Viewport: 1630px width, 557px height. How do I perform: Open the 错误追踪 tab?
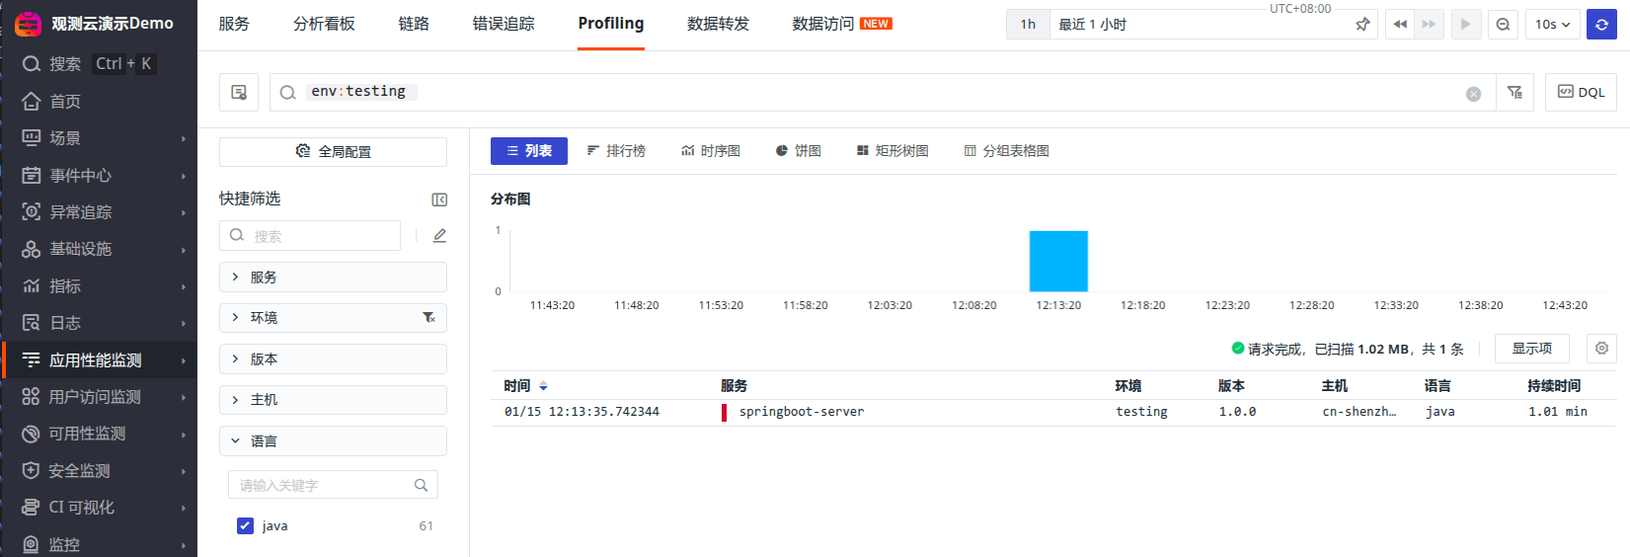click(x=504, y=24)
